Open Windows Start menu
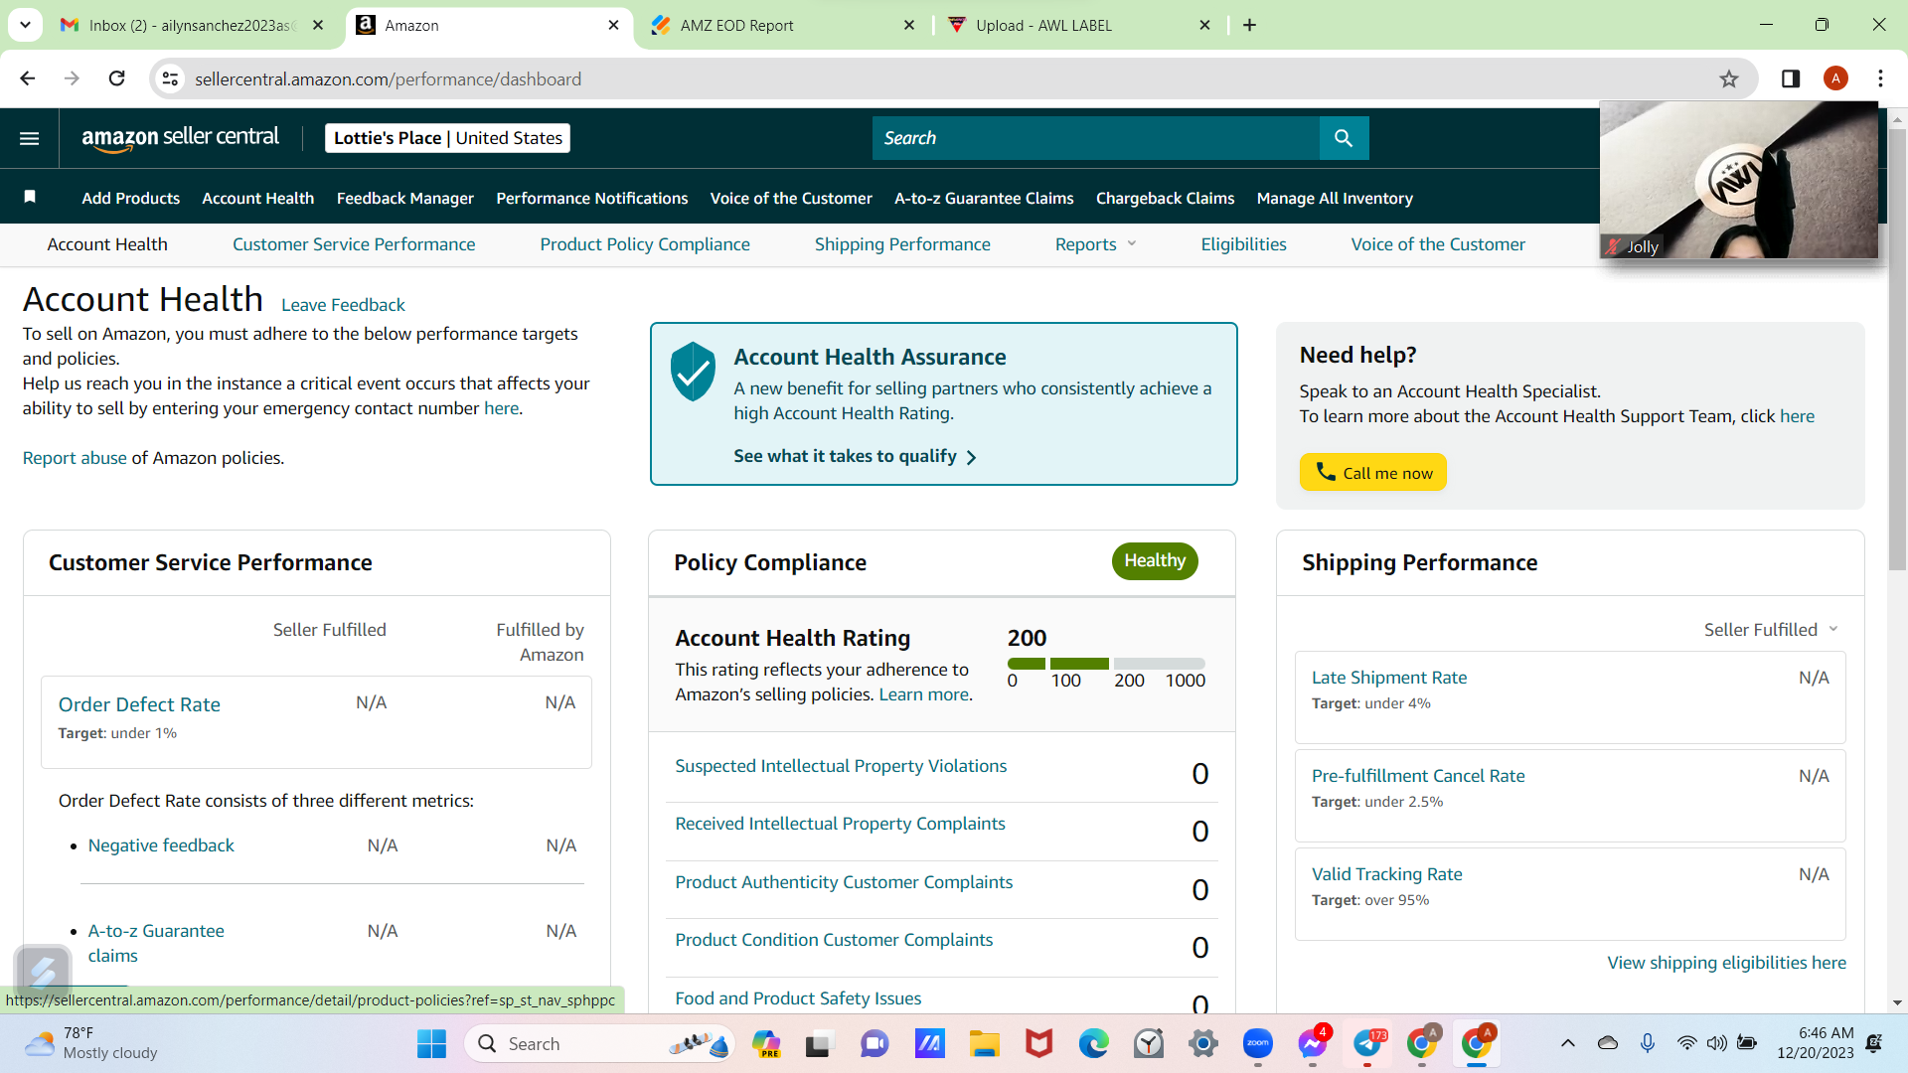This screenshot has width=1908, height=1073. [x=431, y=1043]
